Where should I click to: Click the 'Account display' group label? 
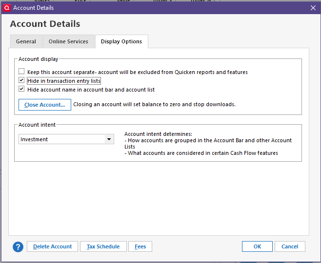click(38, 59)
